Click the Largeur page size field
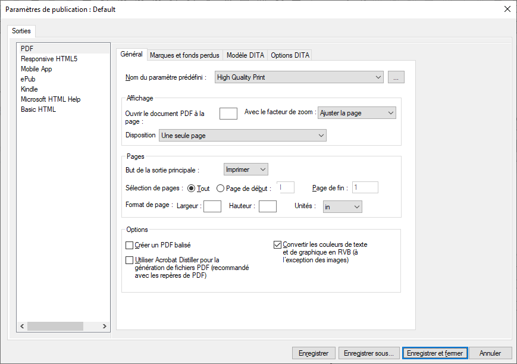 pyautogui.click(x=211, y=206)
